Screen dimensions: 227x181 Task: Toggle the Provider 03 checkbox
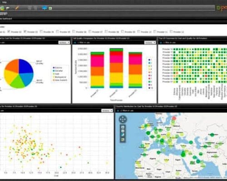25,32
